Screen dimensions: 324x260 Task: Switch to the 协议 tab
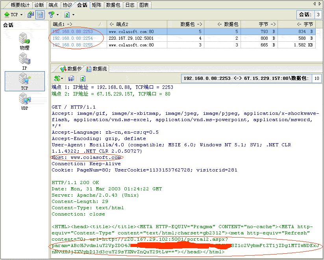67,5
